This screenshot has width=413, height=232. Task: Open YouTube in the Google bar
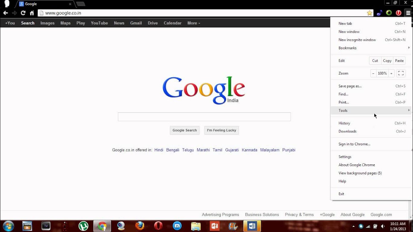[99, 23]
